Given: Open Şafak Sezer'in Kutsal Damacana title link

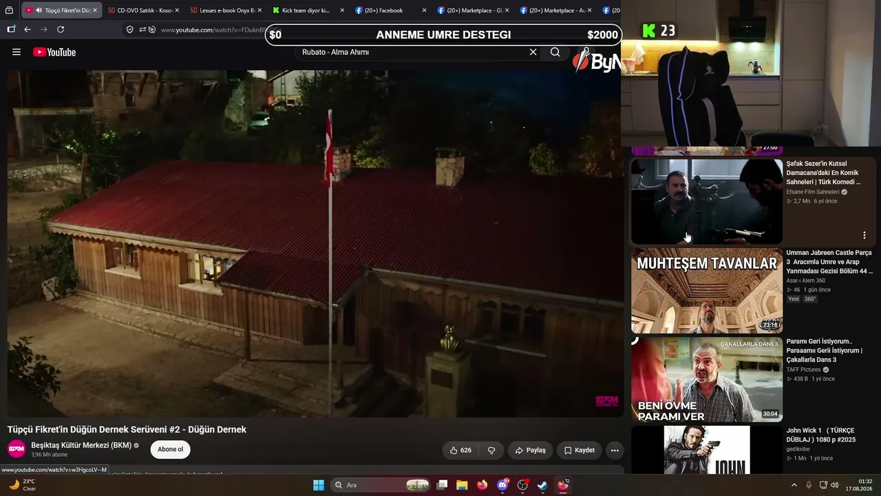Looking at the screenshot, I should [824, 173].
